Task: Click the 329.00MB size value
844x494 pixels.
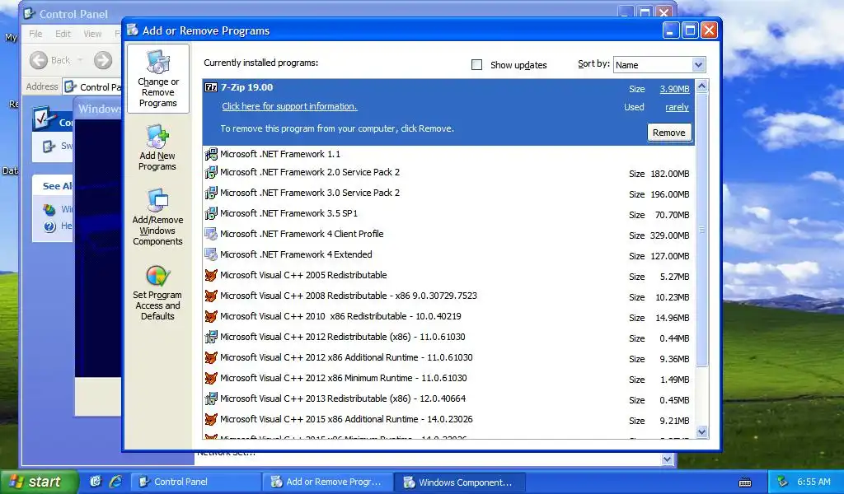Action: coord(669,235)
